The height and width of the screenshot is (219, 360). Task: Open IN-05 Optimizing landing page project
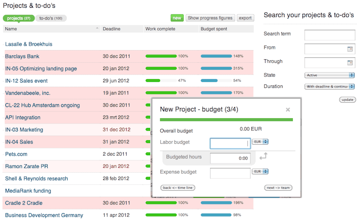pos(41,69)
